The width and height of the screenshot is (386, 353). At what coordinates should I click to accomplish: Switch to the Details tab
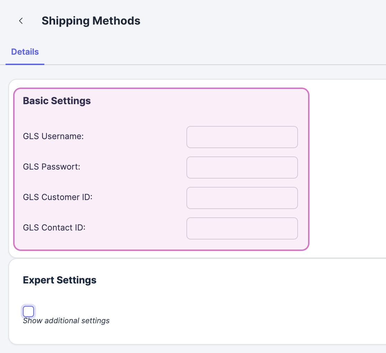[25, 52]
